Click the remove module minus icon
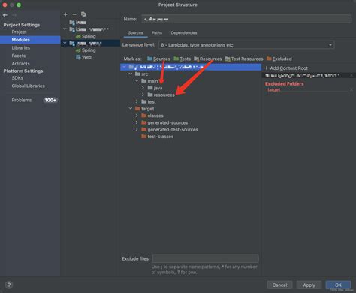The height and width of the screenshot is (293, 356). [x=74, y=14]
